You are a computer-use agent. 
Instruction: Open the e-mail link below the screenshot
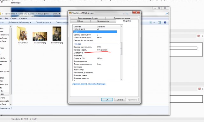click(33, 119)
